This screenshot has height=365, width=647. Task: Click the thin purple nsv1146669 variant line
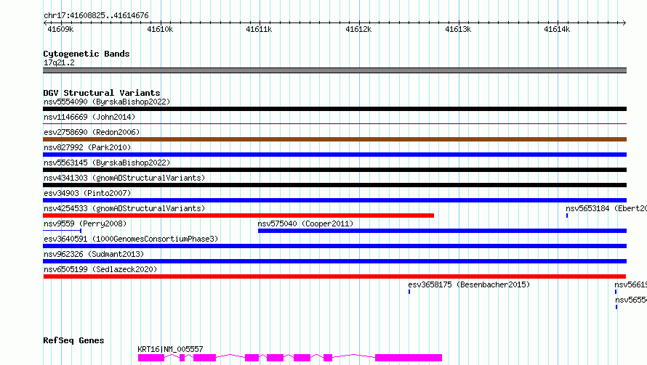pos(334,123)
